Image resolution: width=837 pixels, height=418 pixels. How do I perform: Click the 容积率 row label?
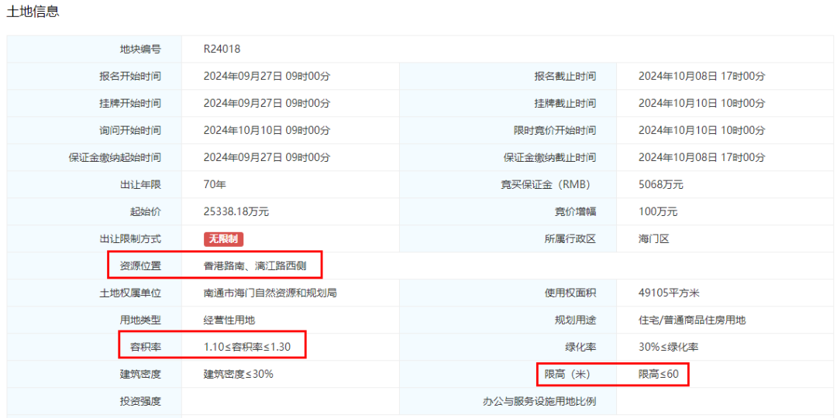[145, 347]
